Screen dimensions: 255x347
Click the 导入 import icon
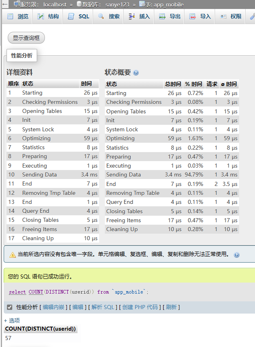tap(192, 17)
